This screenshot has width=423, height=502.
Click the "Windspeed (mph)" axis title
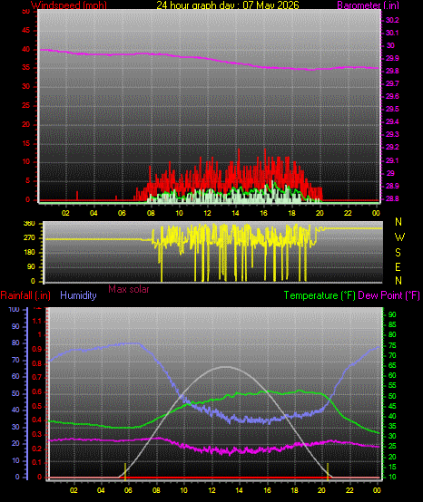pos(69,5)
